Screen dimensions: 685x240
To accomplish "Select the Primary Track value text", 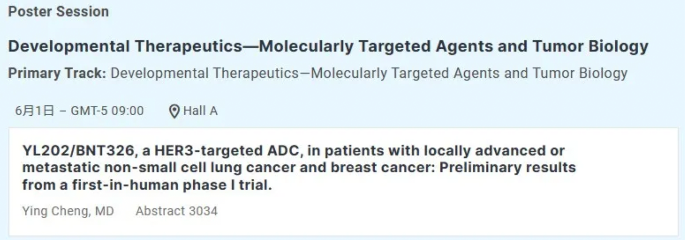I will [368, 73].
